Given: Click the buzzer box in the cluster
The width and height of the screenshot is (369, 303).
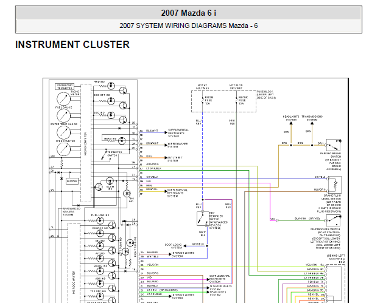Looking at the screenshot, I should 72,181.
